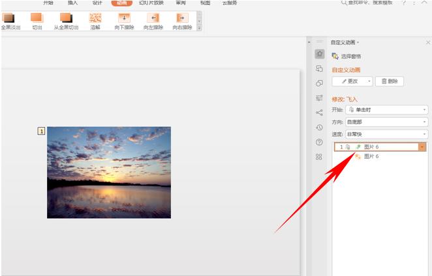432x276 pixels.
Task: Open the 方向 自底部 dropdown
Action: pos(387,122)
